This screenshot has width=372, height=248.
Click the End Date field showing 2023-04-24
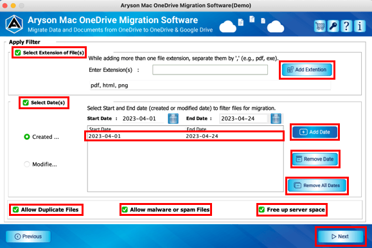pos(243,118)
